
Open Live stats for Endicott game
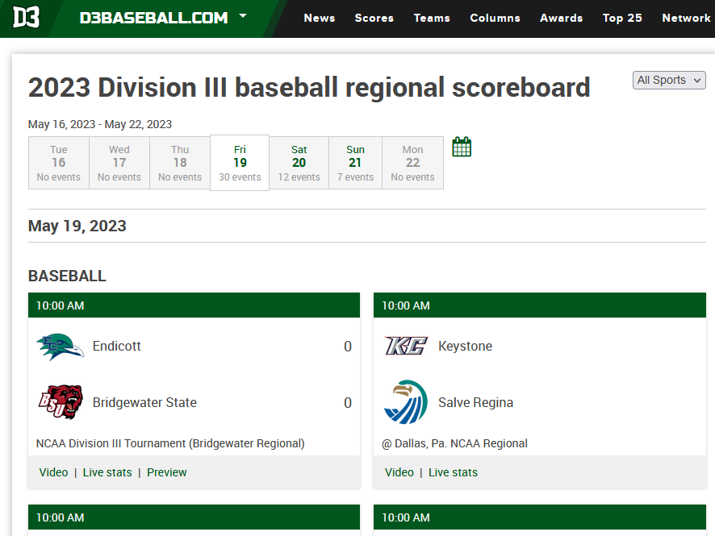pyautogui.click(x=107, y=472)
